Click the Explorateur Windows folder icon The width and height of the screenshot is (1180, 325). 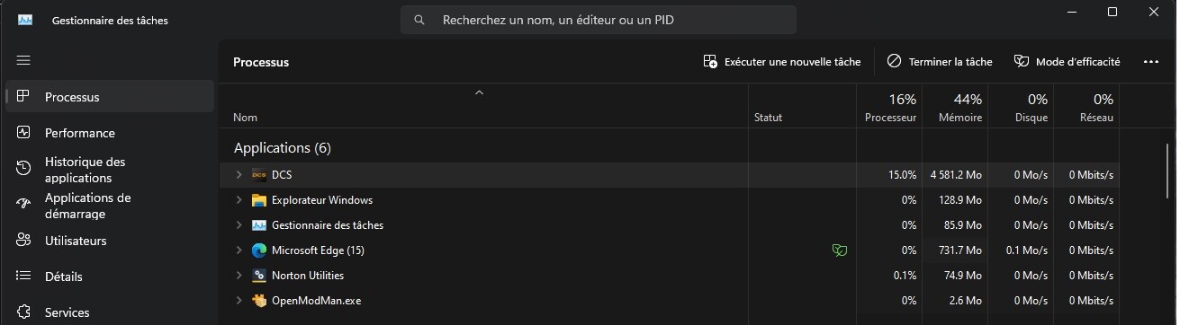click(259, 200)
